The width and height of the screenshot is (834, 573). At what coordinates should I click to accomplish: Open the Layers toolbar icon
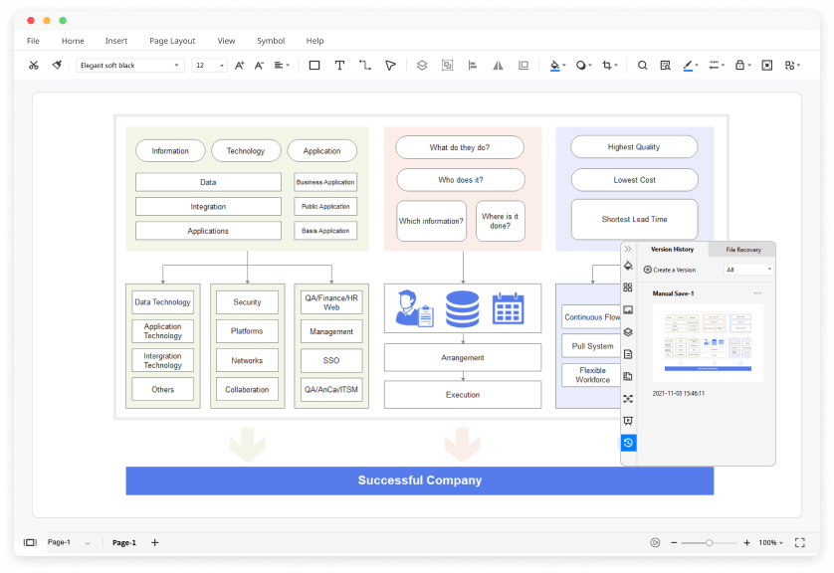click(422, 65)
